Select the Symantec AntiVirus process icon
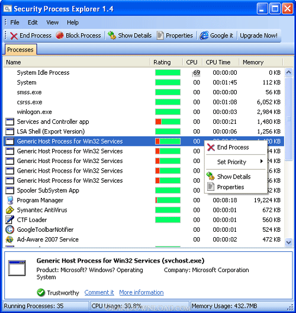296x313 pixels. coord(9,210)
